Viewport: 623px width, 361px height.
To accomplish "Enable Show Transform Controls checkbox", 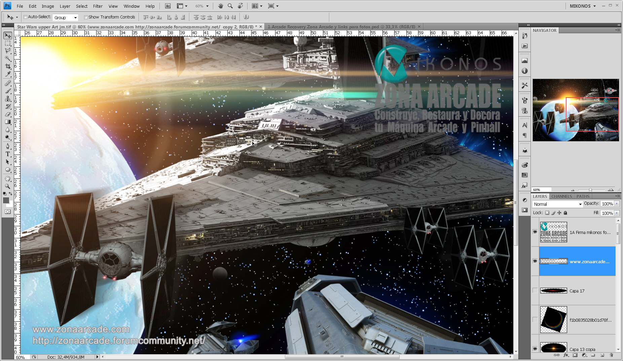I will tap(86, 17).
